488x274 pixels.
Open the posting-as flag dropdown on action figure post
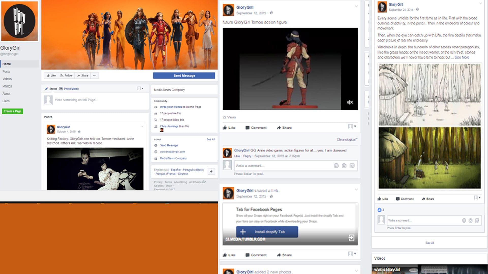[352, 126]
